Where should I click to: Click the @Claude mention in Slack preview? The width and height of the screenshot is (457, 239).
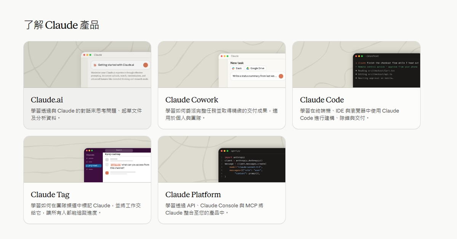[116, 165]
